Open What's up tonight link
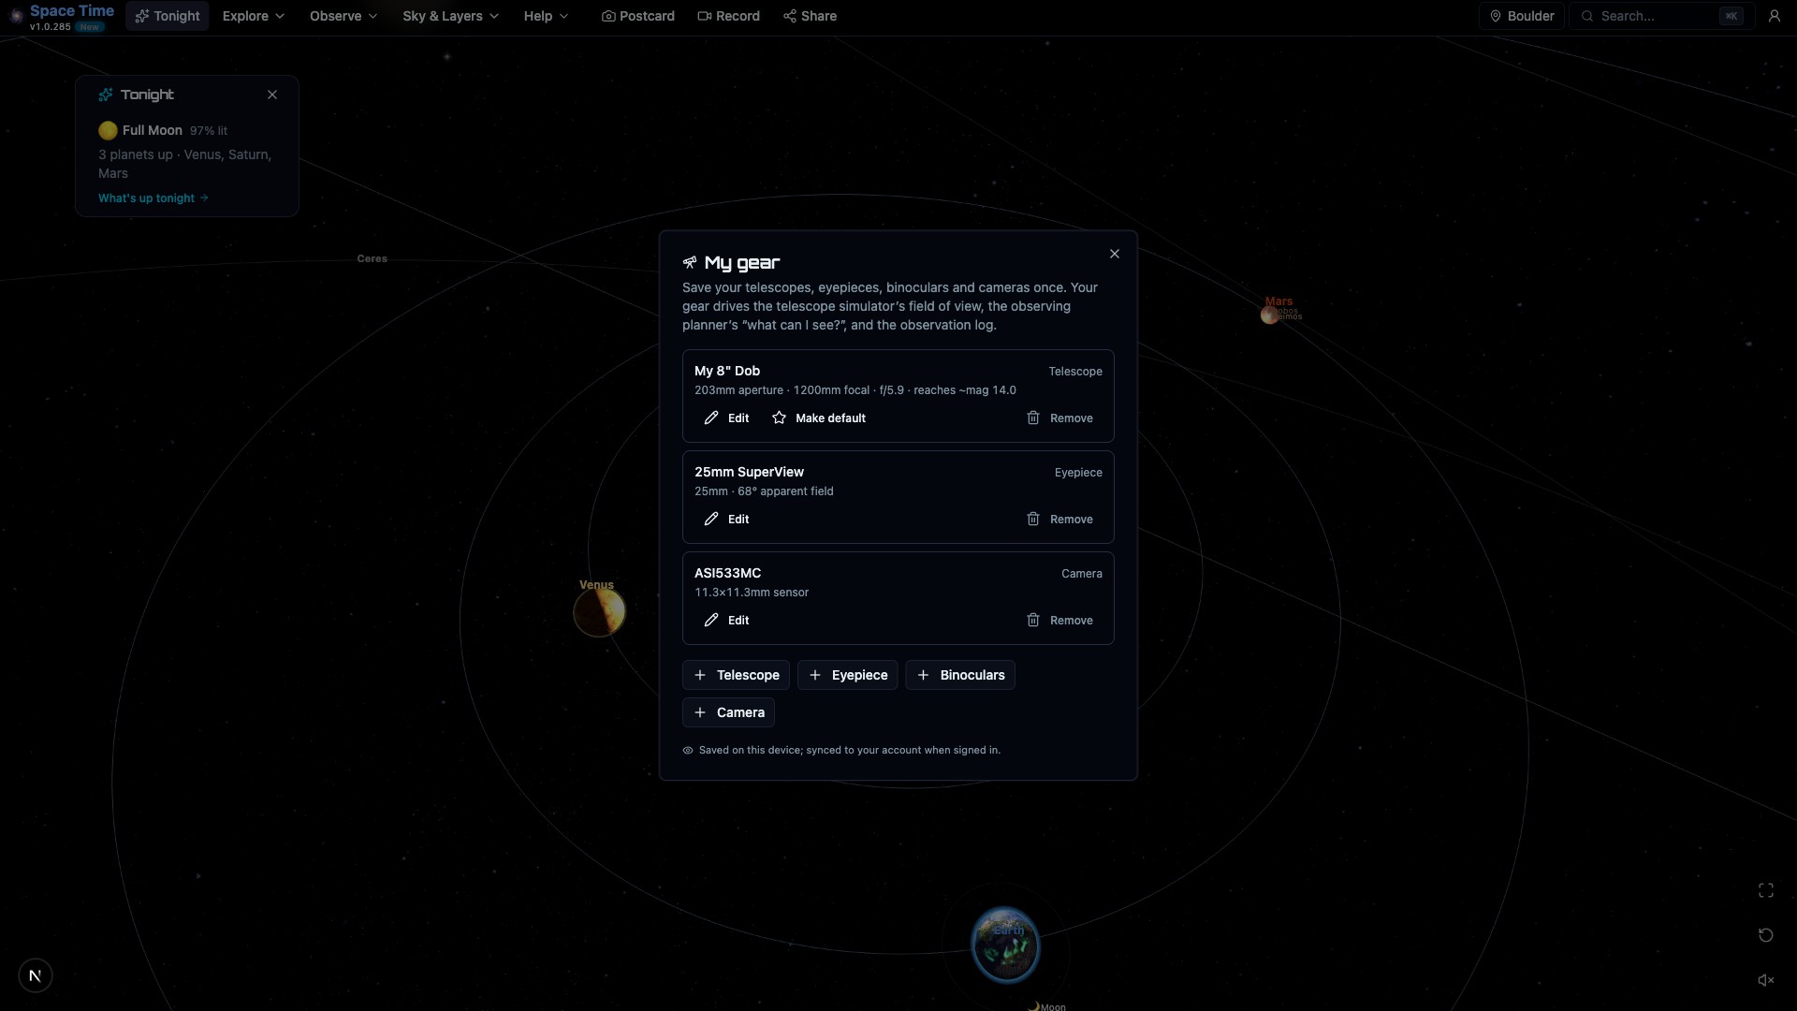Image resolution: width=1797 pixels, height=1011 pixels. click(153, 198)
